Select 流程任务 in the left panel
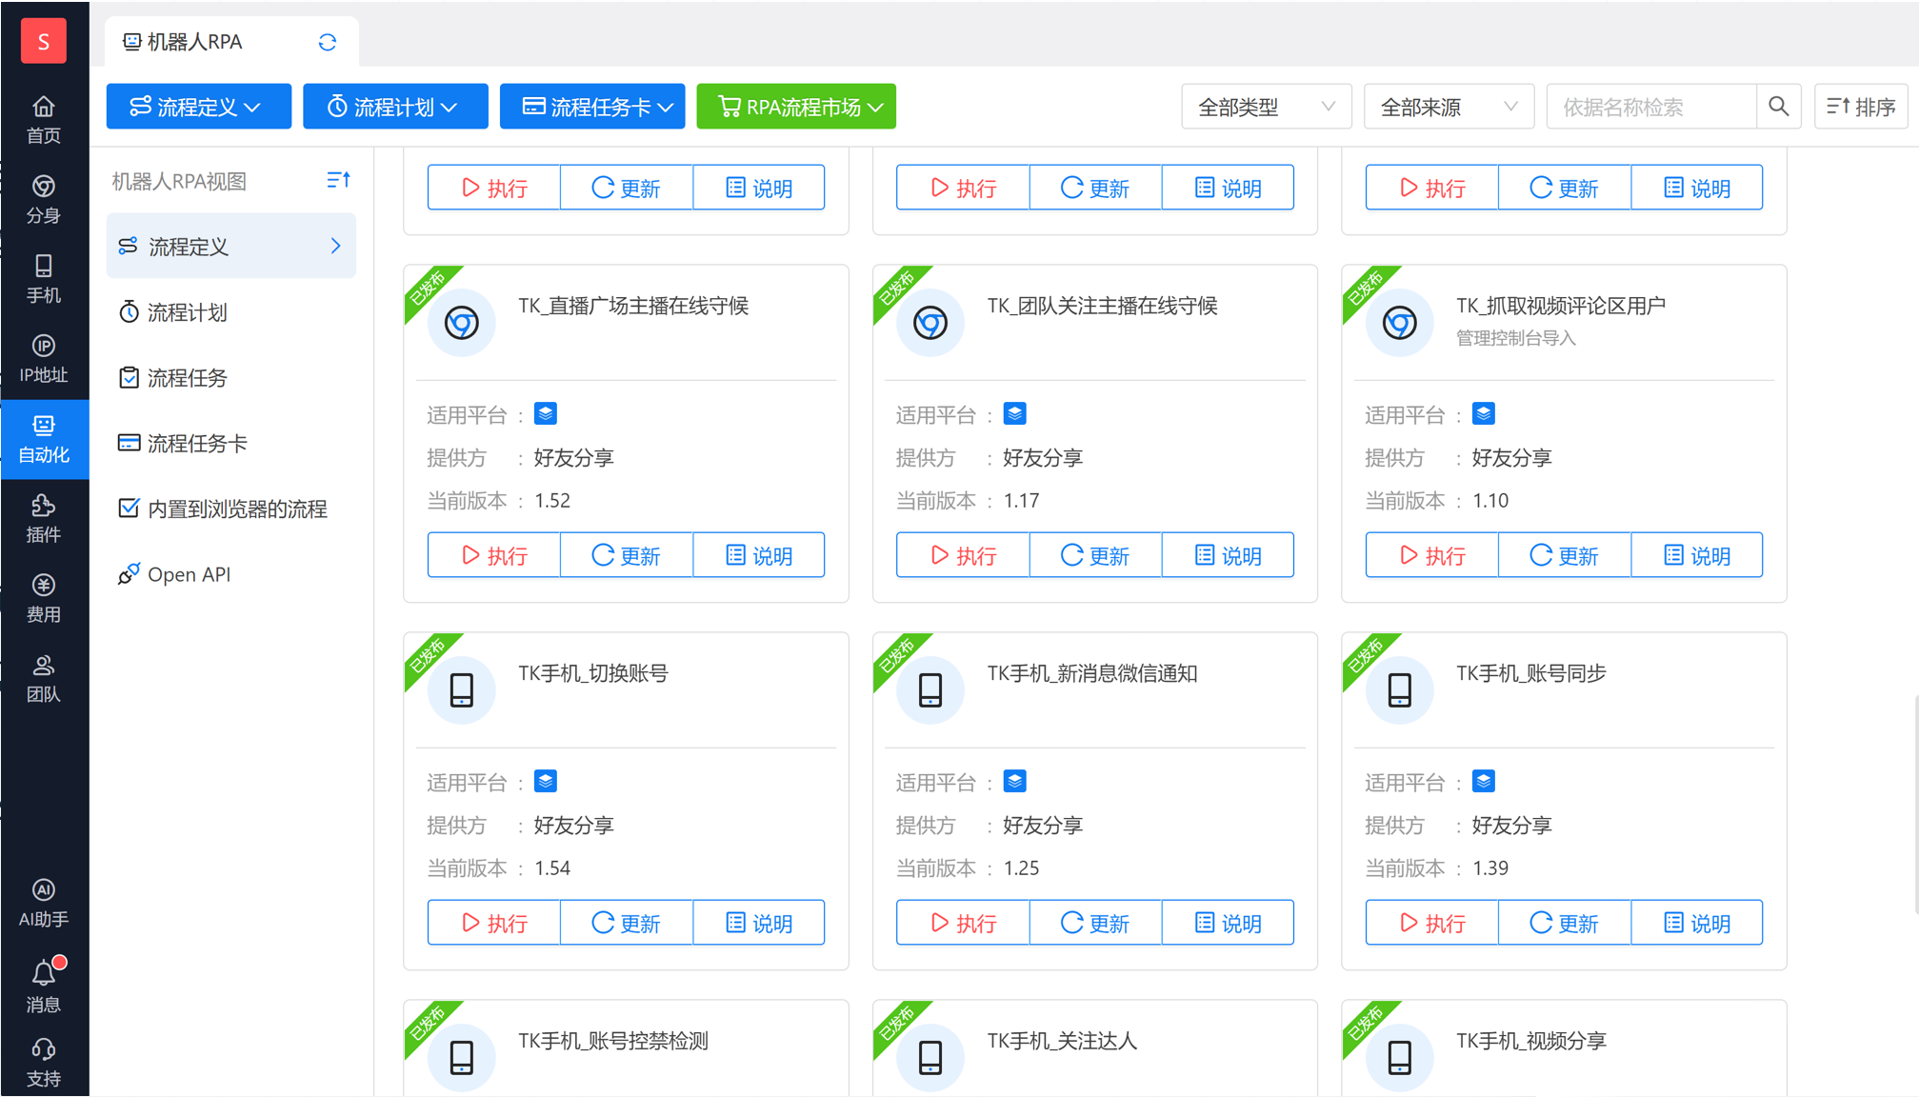The height and width of the screenshot is (1097, 1919). (x=231, y=378)
